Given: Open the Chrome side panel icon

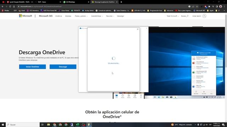Looking at the screenshot, I should [217, 6].
